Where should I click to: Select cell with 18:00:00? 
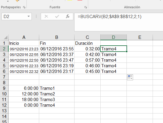[x=24, y=100]
